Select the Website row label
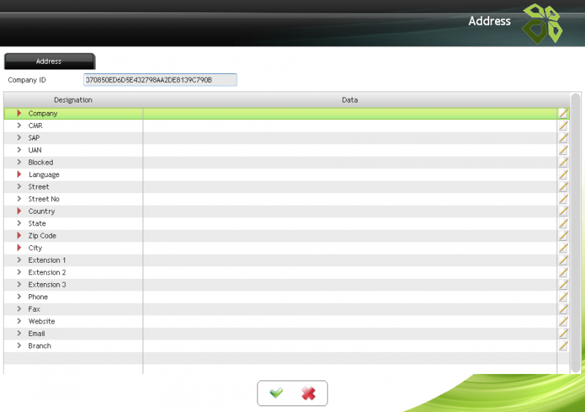Image resolution: width=585 pixels, height=412 pixels. point(42,321)
